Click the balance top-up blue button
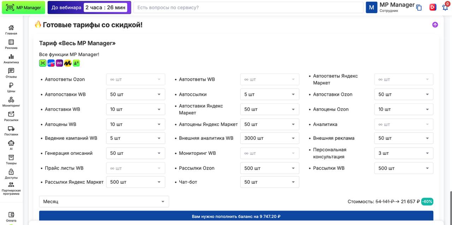 pyautogui.click(x=236, y=217)
